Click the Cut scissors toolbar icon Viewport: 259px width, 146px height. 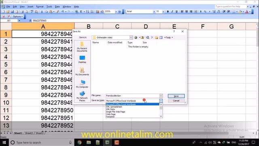click(42, 12)
